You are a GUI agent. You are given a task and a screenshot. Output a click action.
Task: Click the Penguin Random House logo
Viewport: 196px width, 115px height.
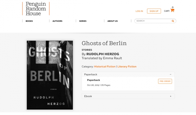click(x=36, y=9)
